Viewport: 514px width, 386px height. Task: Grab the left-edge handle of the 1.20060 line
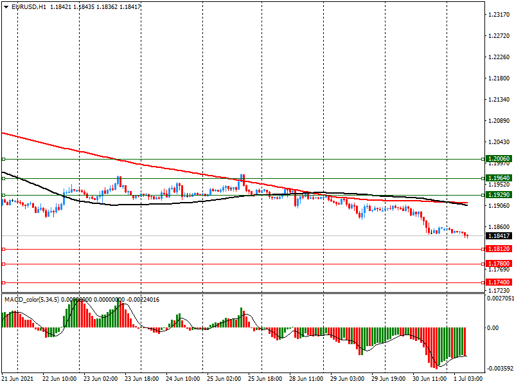click(x=3, y=159)
